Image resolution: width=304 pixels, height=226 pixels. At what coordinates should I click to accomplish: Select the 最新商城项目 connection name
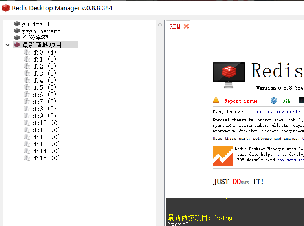42,45
